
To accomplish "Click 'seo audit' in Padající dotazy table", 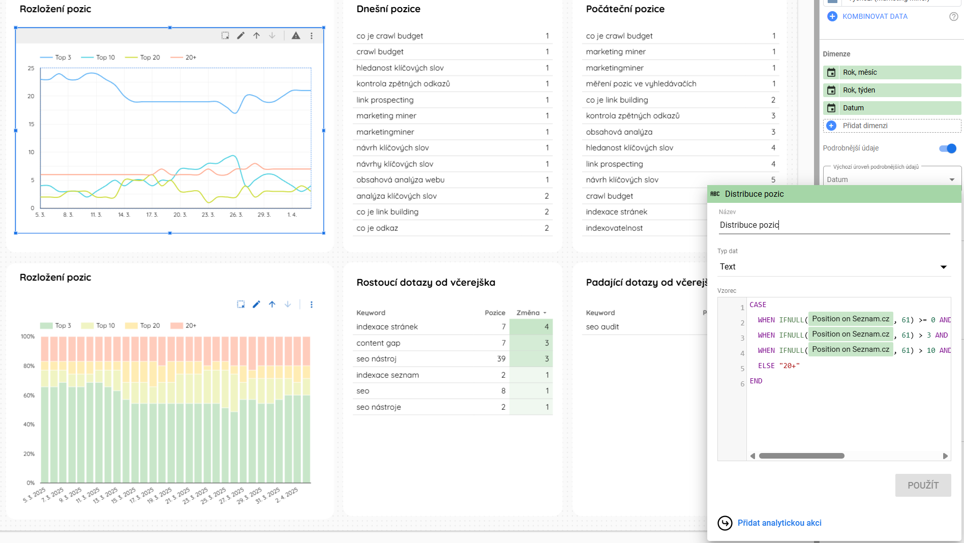I will 602,327.
